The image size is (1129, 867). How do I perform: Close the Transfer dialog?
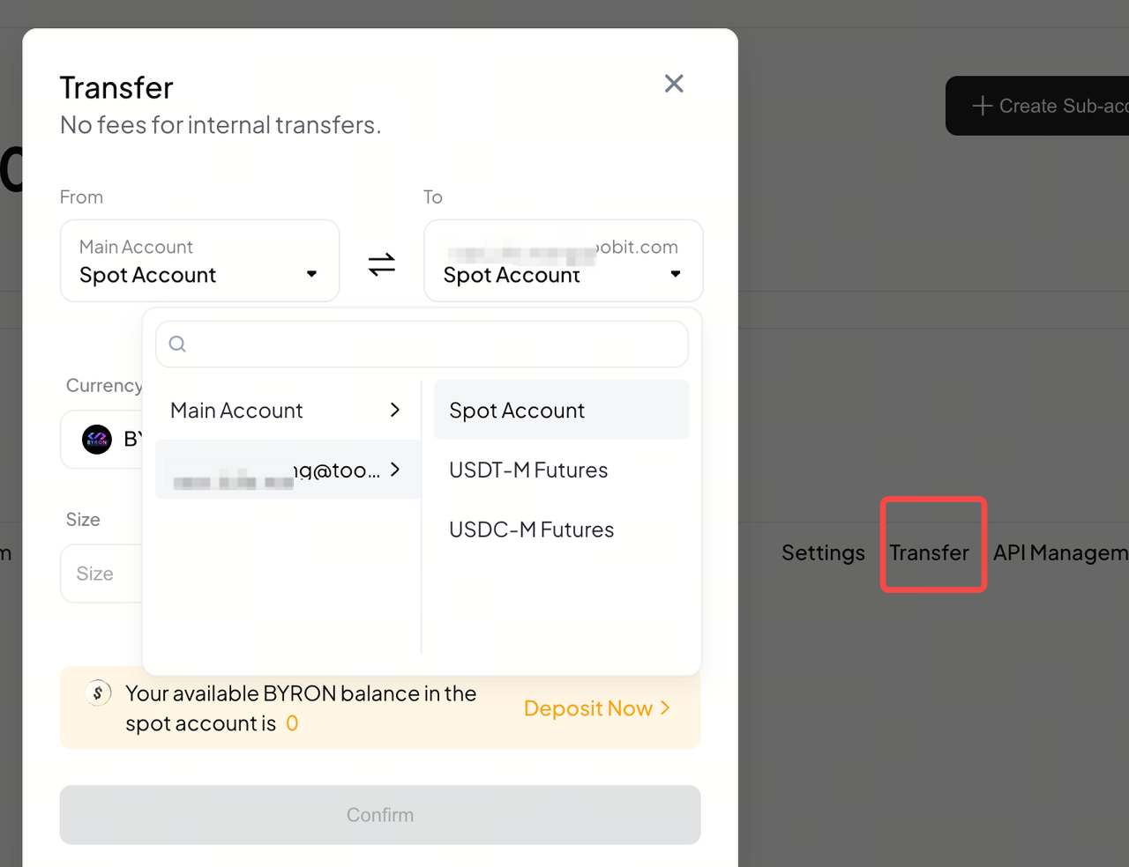674,84
